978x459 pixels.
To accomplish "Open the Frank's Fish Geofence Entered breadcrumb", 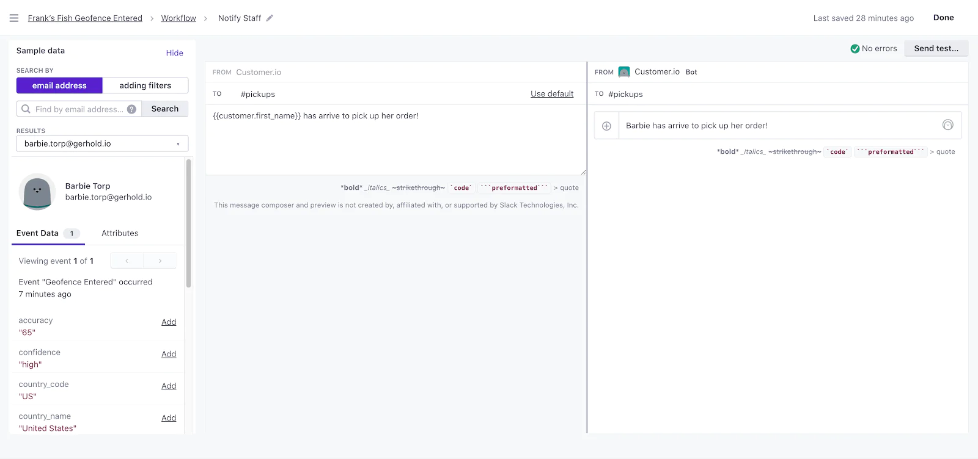I will 85,18.
